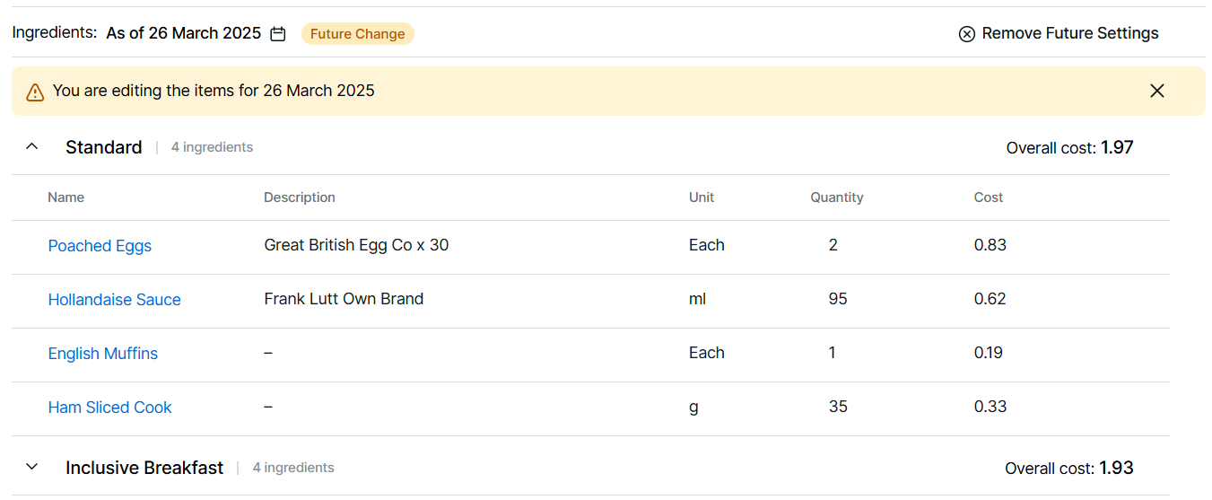Image resolution: width=1212 pixels, height=500 pixels.
Task: Click the Poached Eggs quantity value
Action: coord(833,245)
